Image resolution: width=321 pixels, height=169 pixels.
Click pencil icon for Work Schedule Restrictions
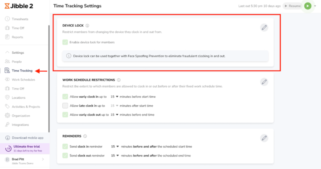[x=264, y=82]
